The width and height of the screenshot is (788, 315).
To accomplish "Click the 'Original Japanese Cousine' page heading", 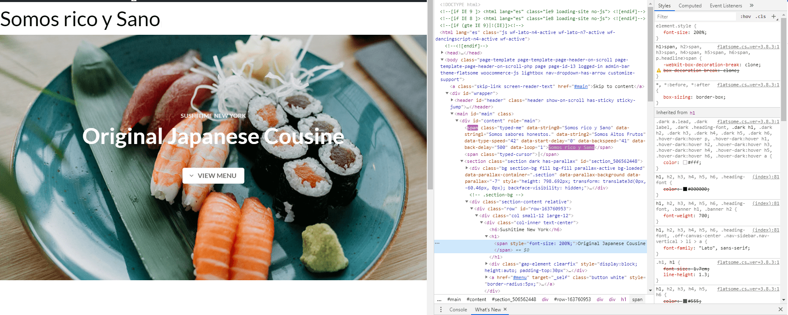I will [x=213, y=136].
